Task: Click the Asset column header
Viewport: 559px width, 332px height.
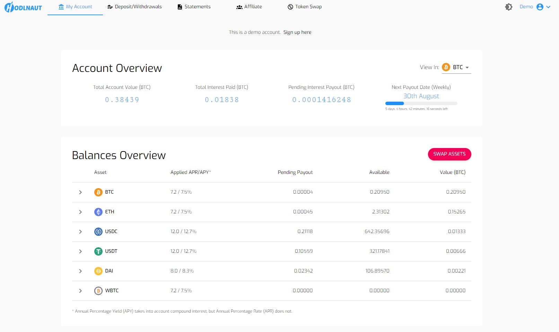Action: tap(100, 172)
